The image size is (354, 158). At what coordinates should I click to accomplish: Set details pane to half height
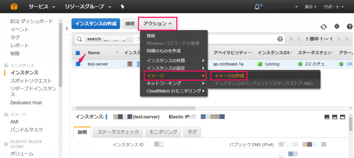click(335, 117)
